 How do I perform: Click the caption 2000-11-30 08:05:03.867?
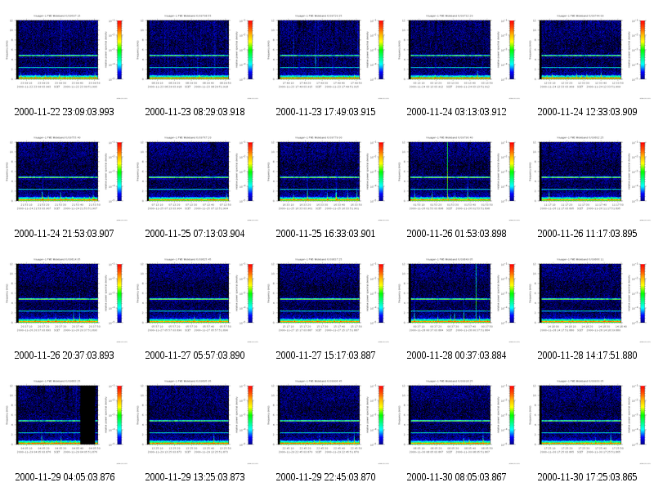coord(456,477)
